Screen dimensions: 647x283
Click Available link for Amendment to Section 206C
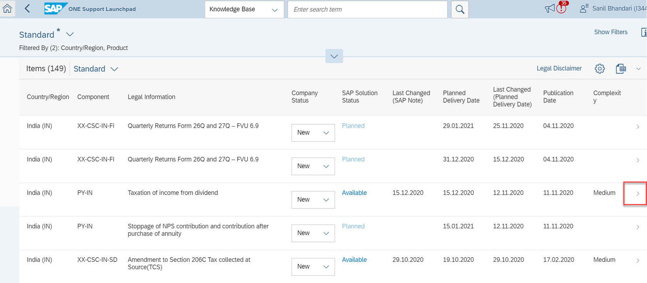354,260
